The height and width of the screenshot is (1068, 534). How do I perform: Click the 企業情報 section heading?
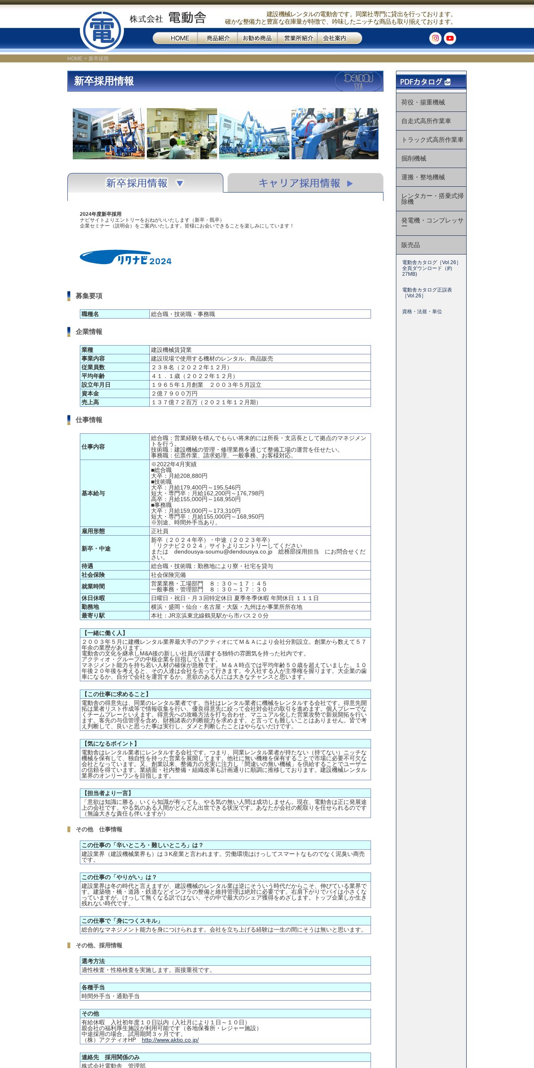tap(89, 332)
